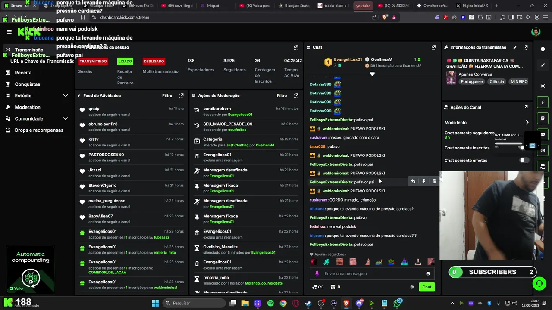Click the chat bubble icon in right rail
Viewport: 552px width, 310px height.
pyautogui.click(x=543, y=134)
